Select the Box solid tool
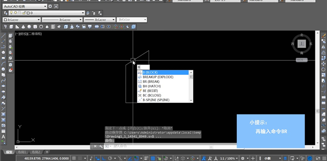This screenshot has width=327, height=161. pyautogui.click(x=11, y=27)
